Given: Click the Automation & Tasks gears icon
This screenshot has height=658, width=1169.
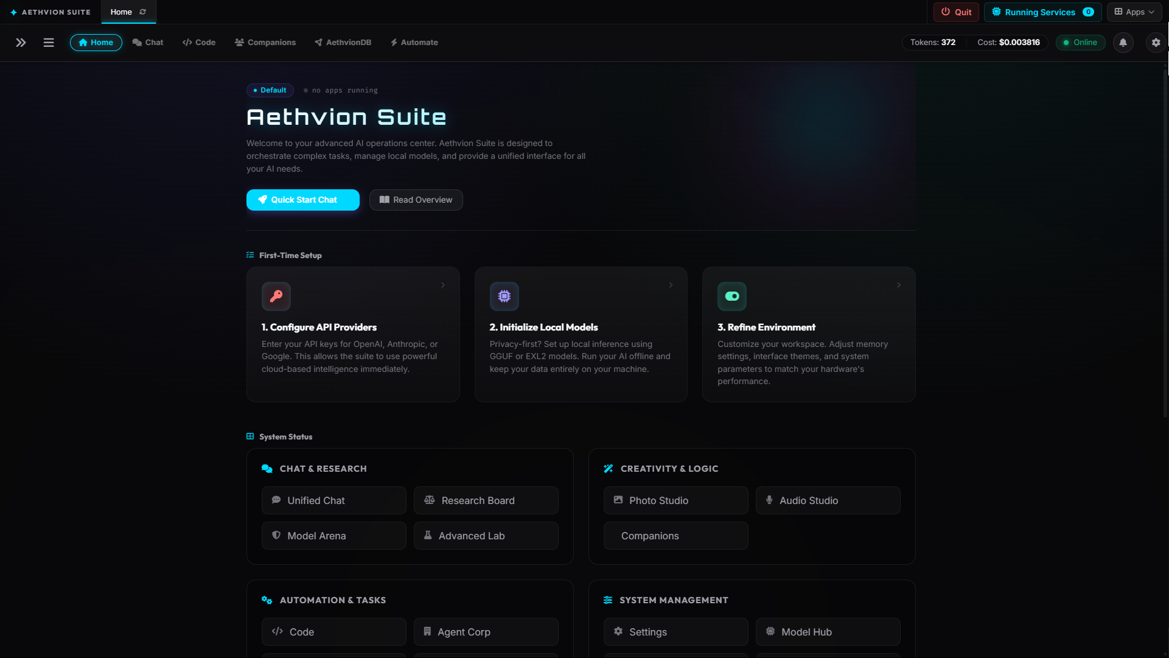Looking at the screenshot, I should coord(267,600).
